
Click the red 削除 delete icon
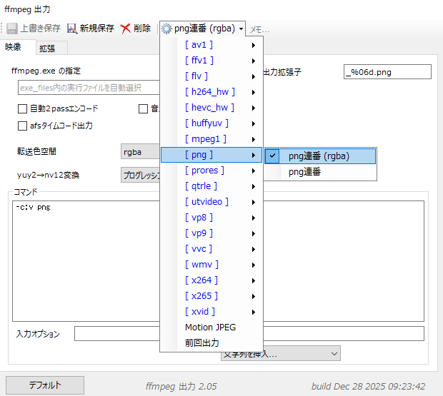pyautogui.click(x=126, y=29)
